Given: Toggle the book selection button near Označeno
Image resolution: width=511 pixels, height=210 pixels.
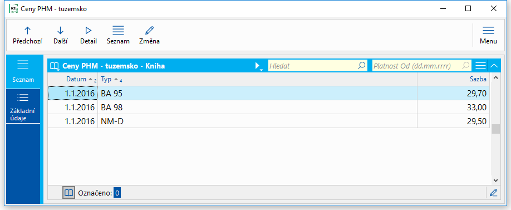Looking at the screenshot, I should click(x=68, y=193).
